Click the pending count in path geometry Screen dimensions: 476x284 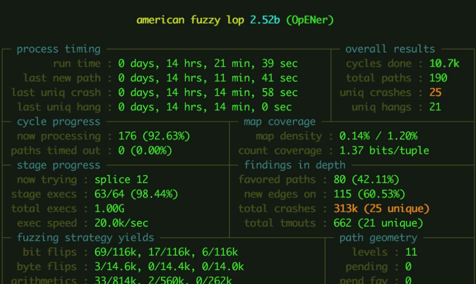[408, 266]
